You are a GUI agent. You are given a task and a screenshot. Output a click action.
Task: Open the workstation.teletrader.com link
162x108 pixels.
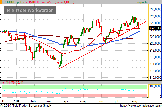pyautogui.click(x=141, y=106)
